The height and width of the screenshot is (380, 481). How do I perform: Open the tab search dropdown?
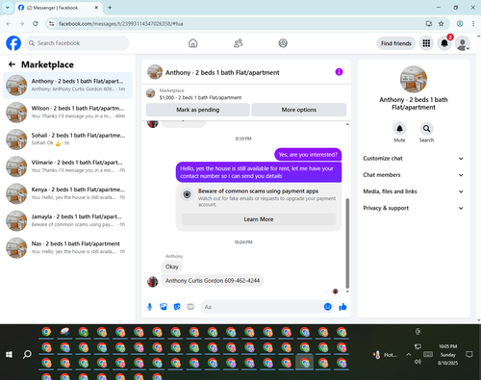coord(8,8)
